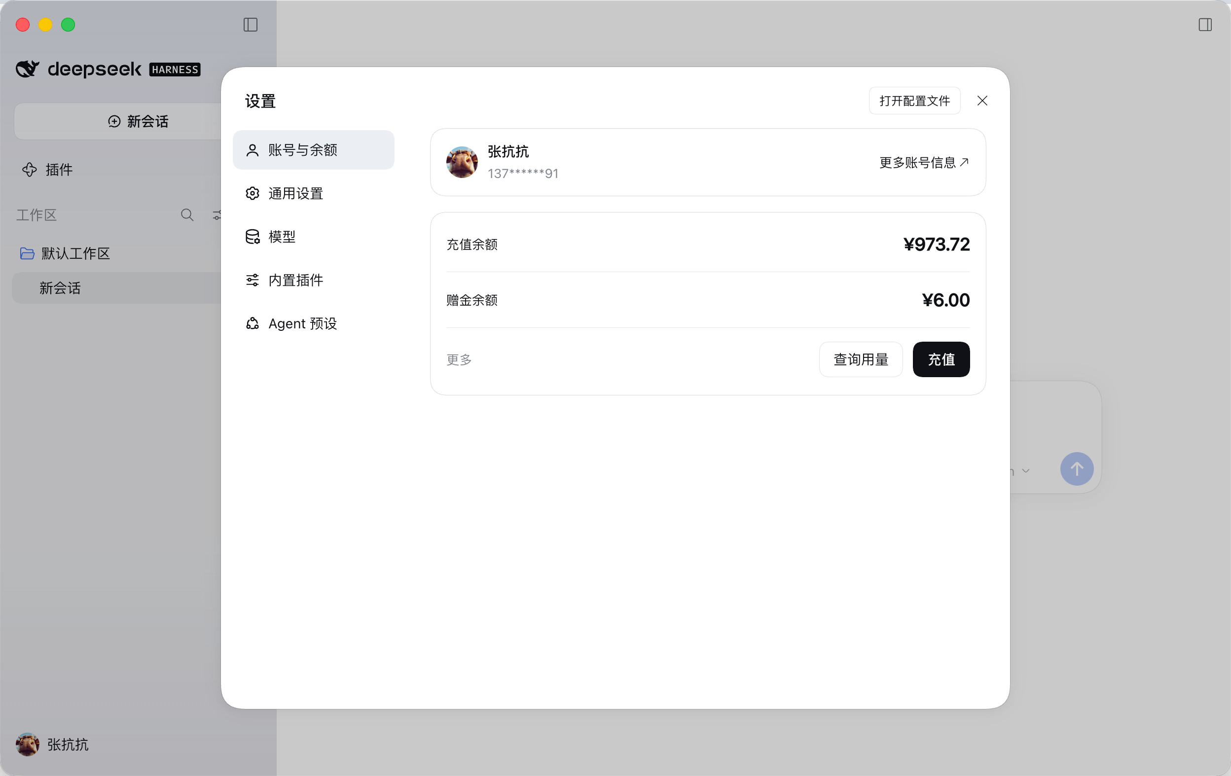The image size is (1231, 776).
Task: Select the 账号与余额 settings tab
Action: click(313, 150)
